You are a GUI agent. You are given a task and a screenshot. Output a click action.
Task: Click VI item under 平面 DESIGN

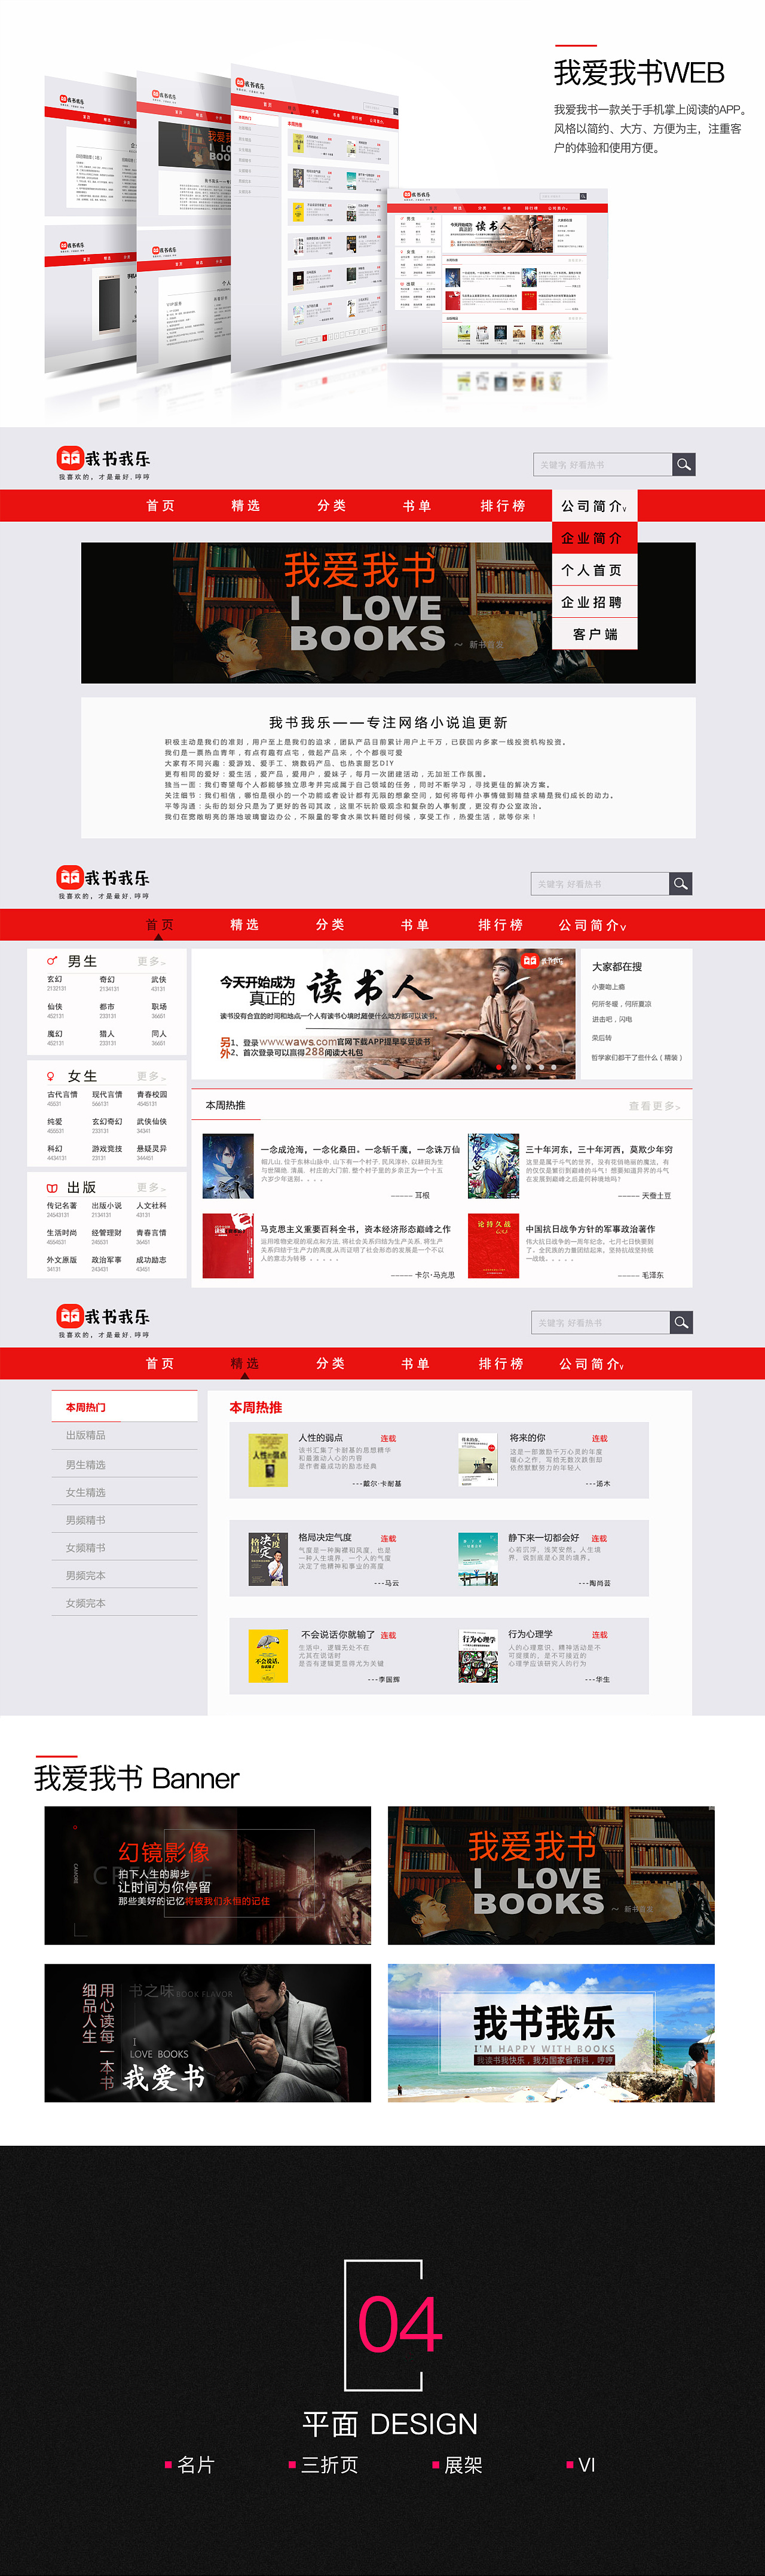tap(581, 2465)
